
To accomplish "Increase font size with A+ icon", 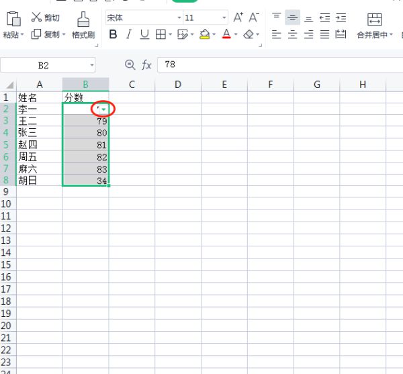I will (238, 17).
